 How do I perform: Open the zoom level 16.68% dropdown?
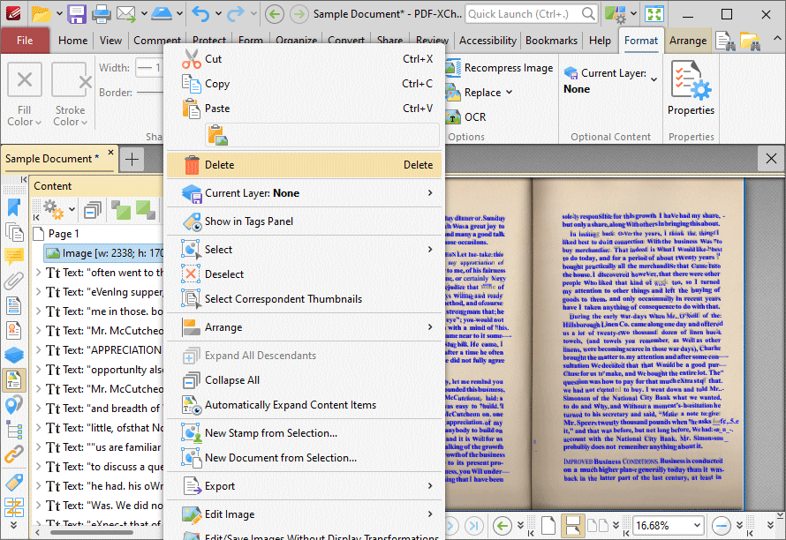[698, 526]
